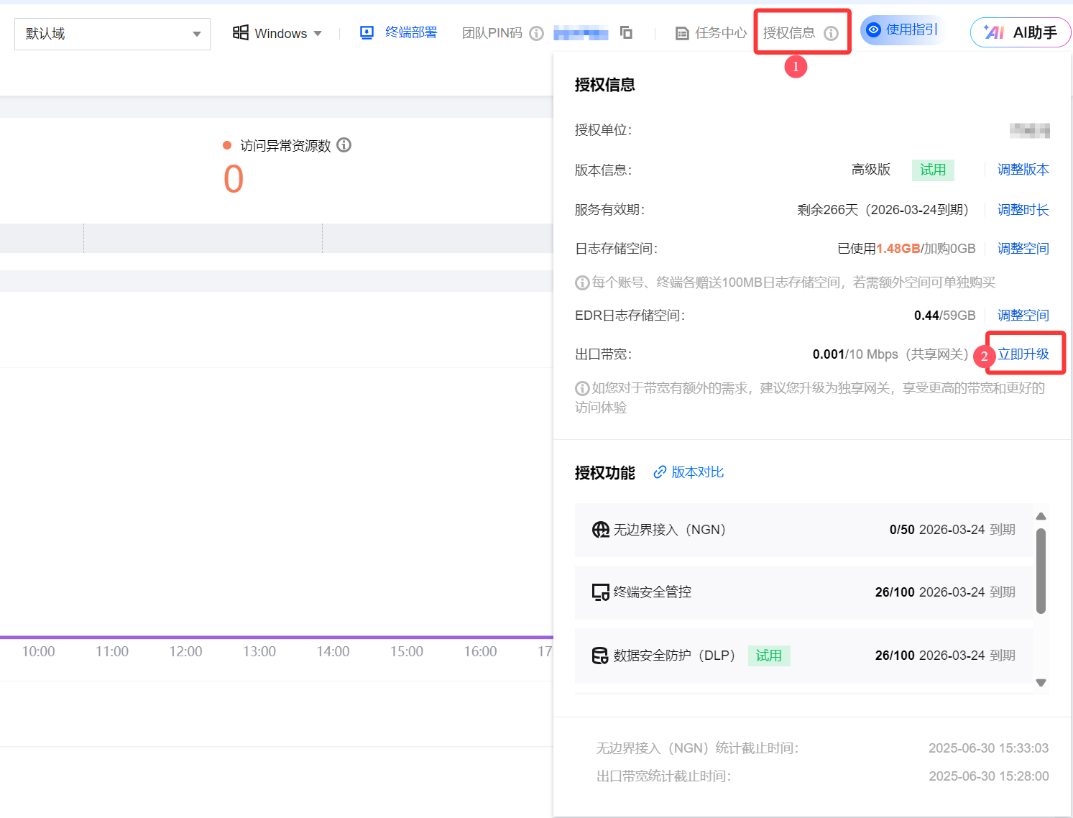The image size is (1073, 818).
Task: Open 授权信息 in the top bar
Action: click(789, 33)
